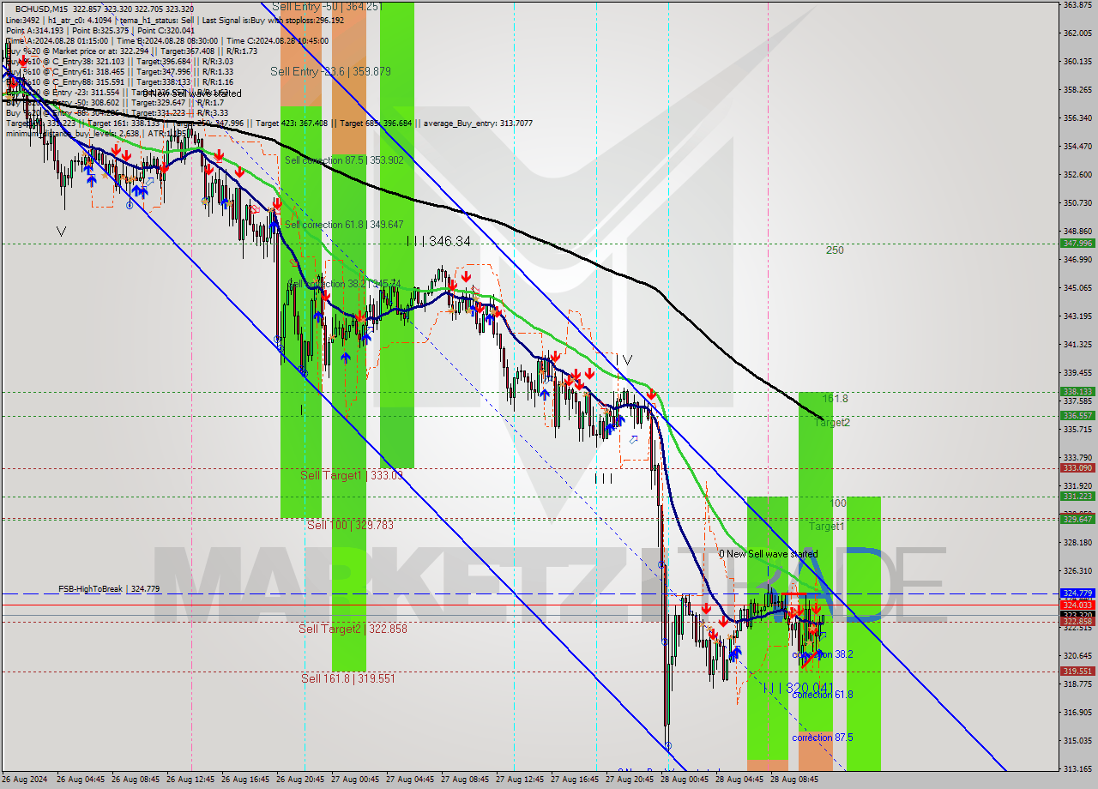
Task: Click the '26 Aug 16:45' time axis label
Action: (245, 780)
